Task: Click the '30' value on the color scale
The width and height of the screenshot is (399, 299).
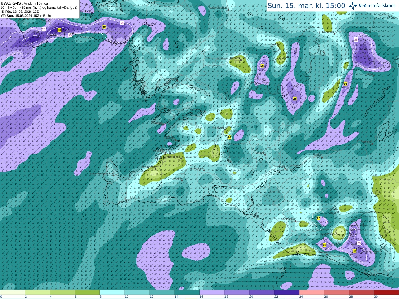Action: (376, 297)
